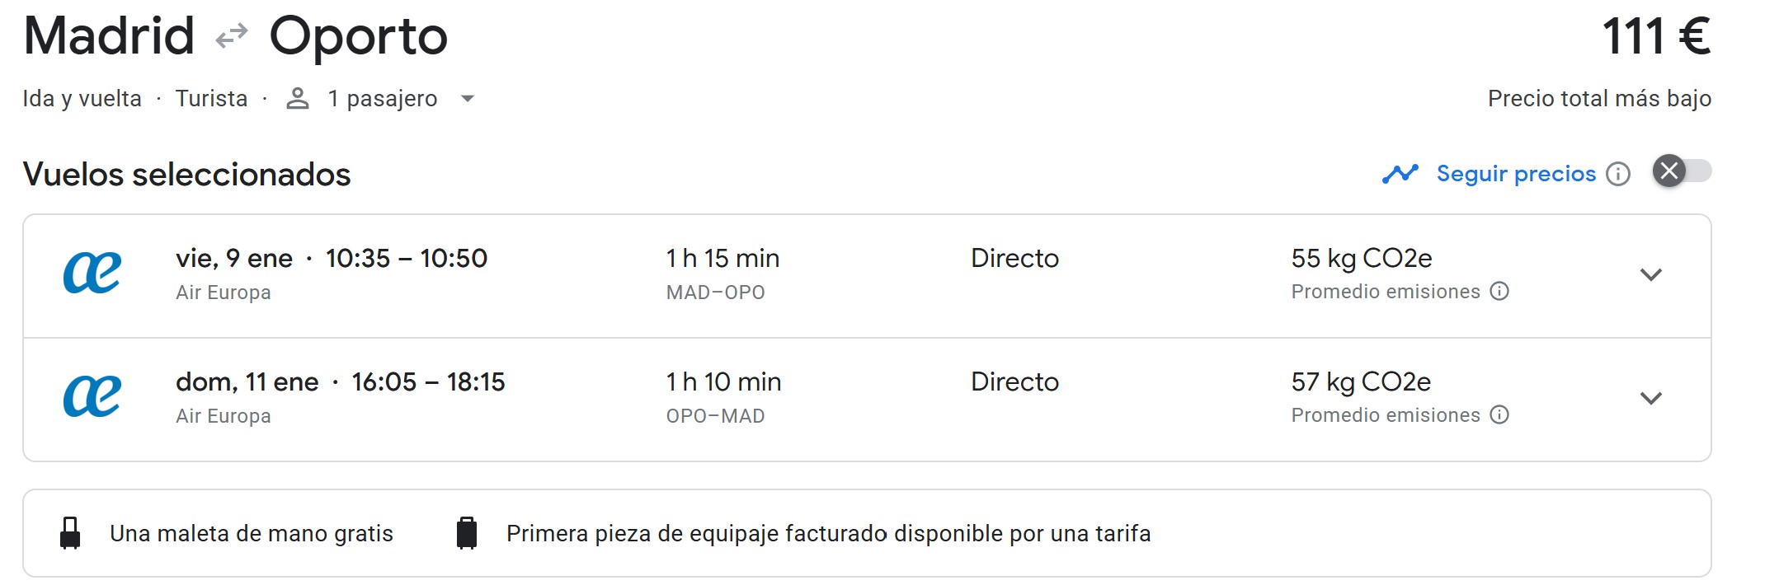Expand the dom, 11 ene flight details
Screen dimensions: 1765x585
click(1650, 399)
